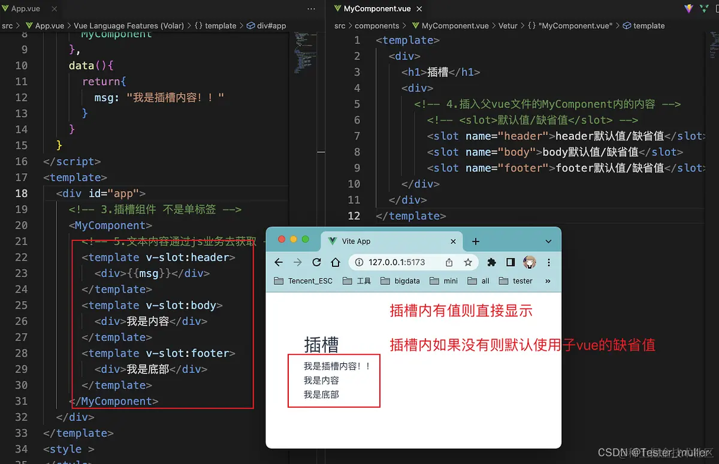Open the div#app breadcrumb

267,26
